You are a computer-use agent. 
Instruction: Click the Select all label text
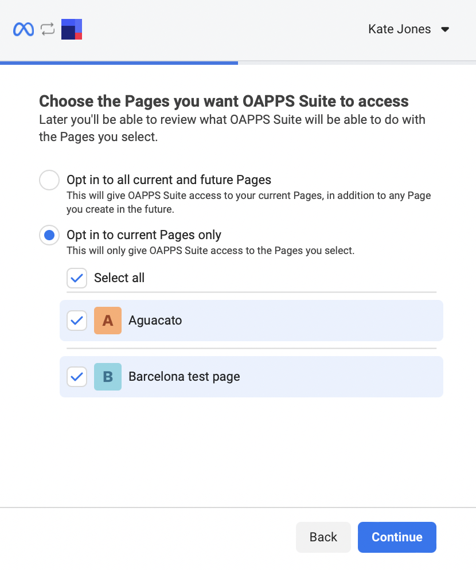pyautogui.click(x=119, y=278)
